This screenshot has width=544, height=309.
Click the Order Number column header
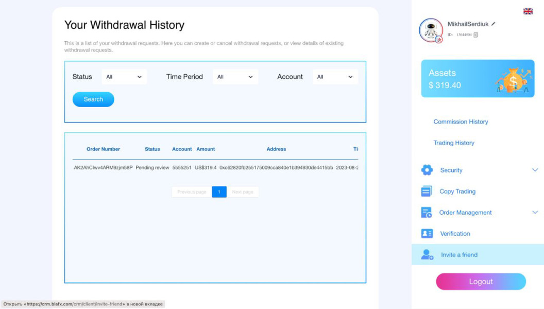(103, 149)
